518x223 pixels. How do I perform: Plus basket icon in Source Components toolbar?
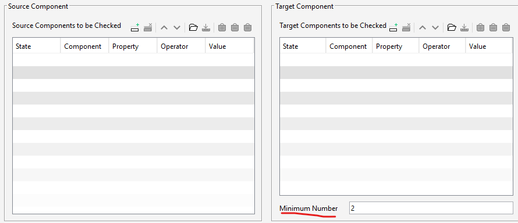pyautogui.click(x=222, y=28)
